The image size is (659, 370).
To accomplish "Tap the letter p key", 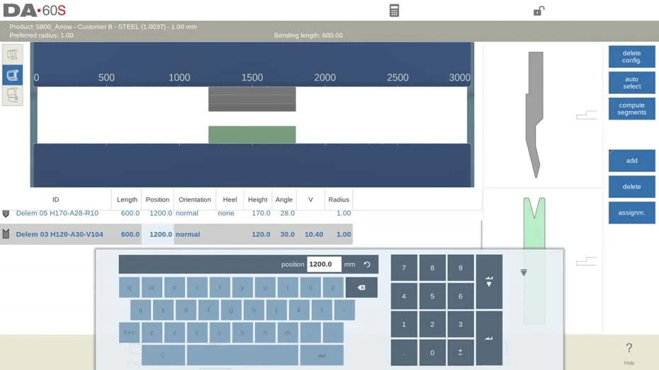I will 333,287.
